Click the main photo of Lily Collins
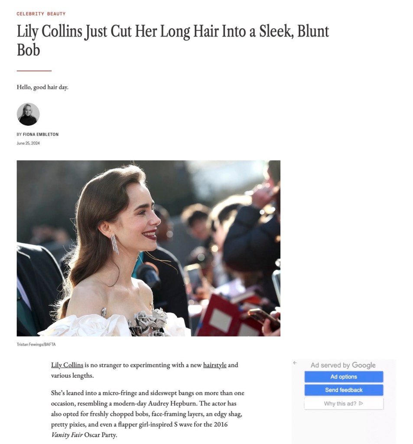 [x=148, y=248]
